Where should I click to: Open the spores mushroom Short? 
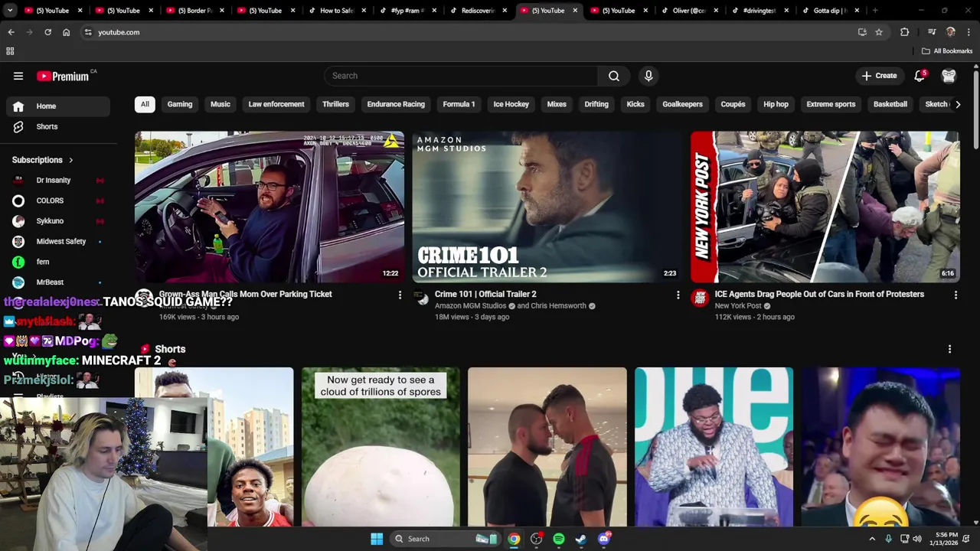(x=381, y=447)
